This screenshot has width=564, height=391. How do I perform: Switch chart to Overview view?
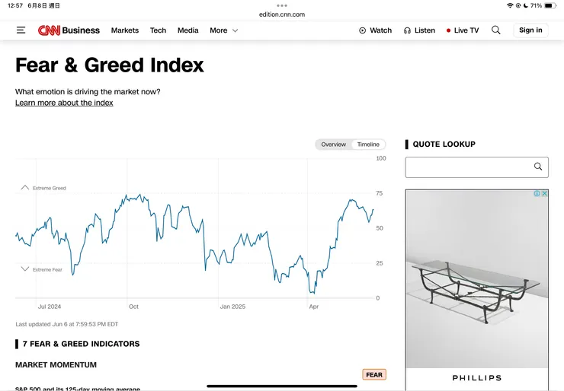pyautogui.click(x=333, y=145)
